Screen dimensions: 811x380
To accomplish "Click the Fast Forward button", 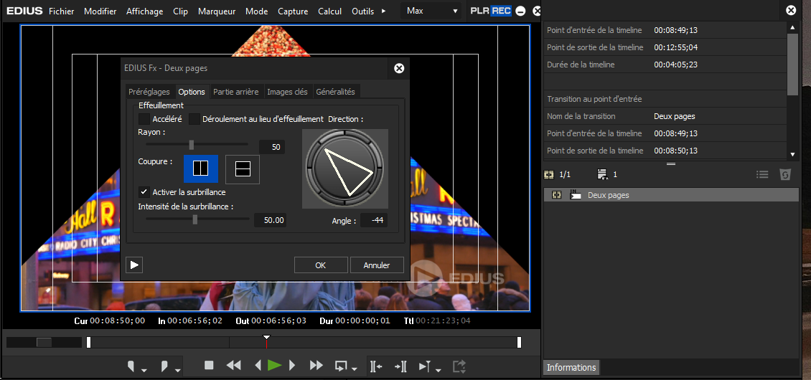I will pyautogui.click(x=316, y=366).
